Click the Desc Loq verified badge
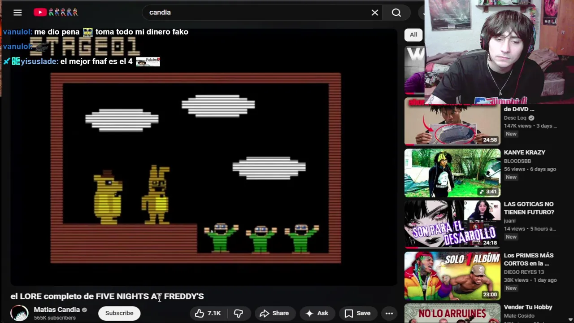 (x=531, y=118)
